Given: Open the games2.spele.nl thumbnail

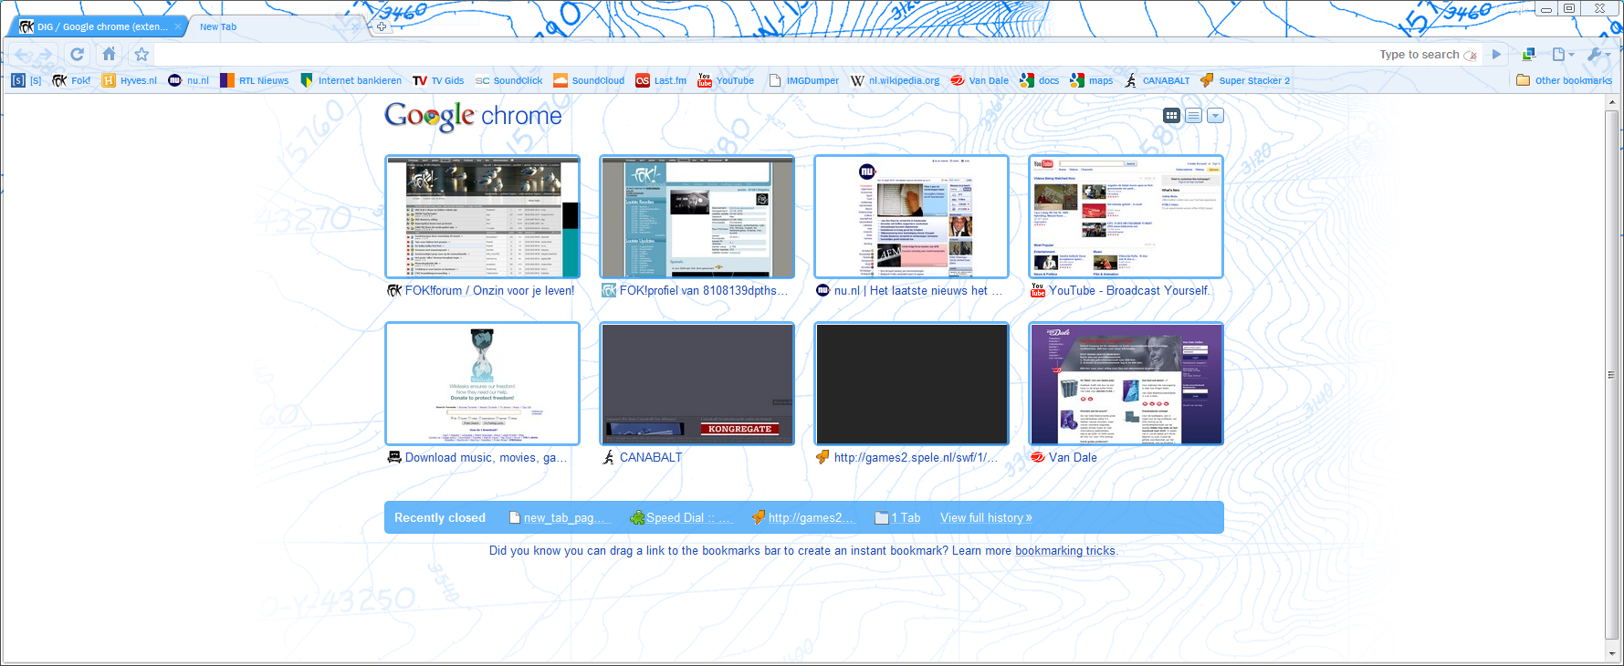Looking at the screenshot, I should coord(912,383).
